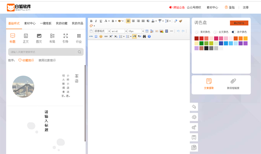Redo the last edit in toolbar
The height and width of the screenshot is (154, 261).
tap(183, 31)
